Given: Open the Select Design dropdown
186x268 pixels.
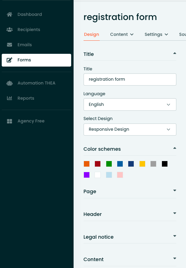Looking at the screenshot, I should tap(130, 129).
